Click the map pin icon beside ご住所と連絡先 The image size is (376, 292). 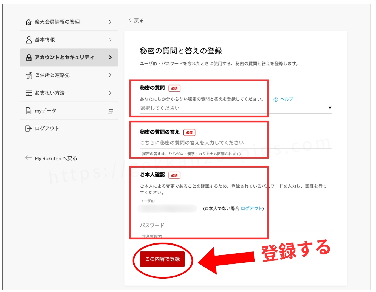(x=29, y=75)
